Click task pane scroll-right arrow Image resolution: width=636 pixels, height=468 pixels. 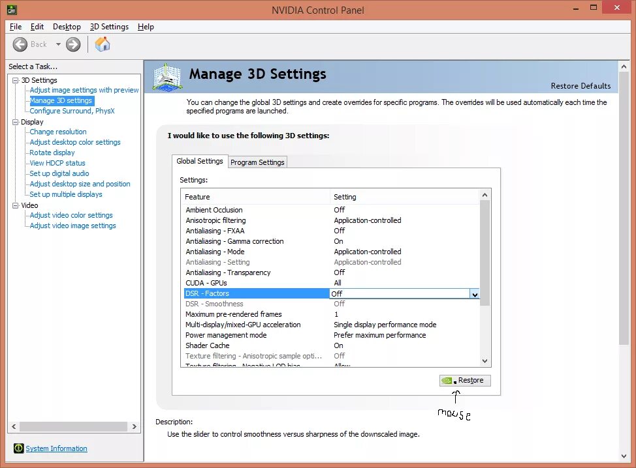pyautogui.click(x=135, y=427)
